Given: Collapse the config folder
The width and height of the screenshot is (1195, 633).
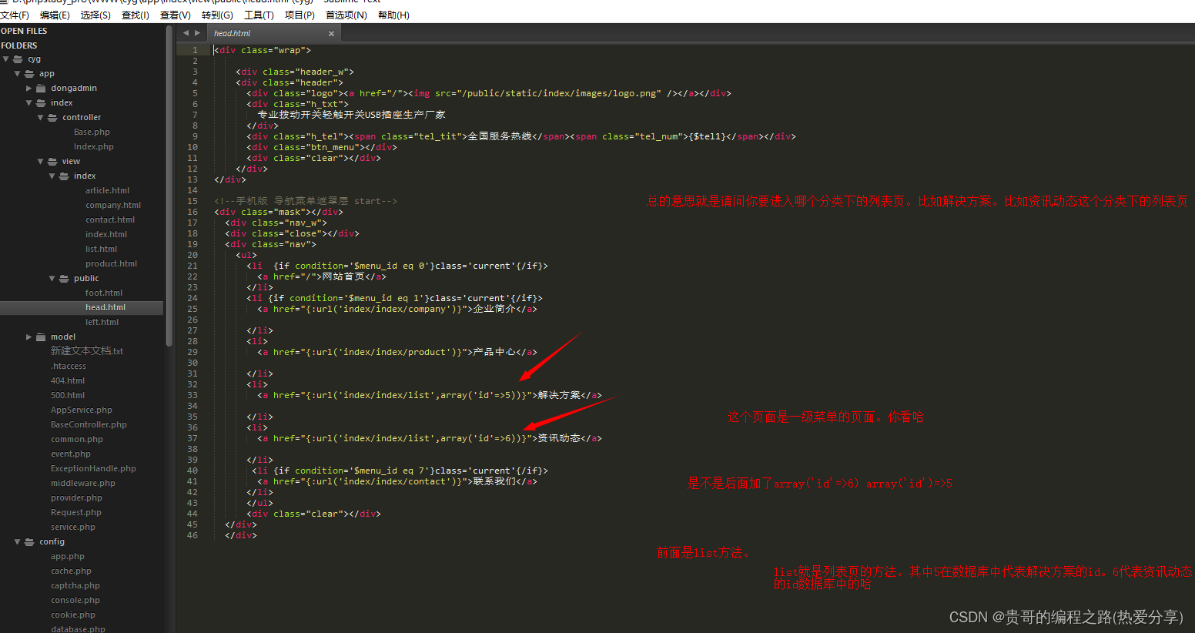Looking at the screenshot, I should pos(18,542).
